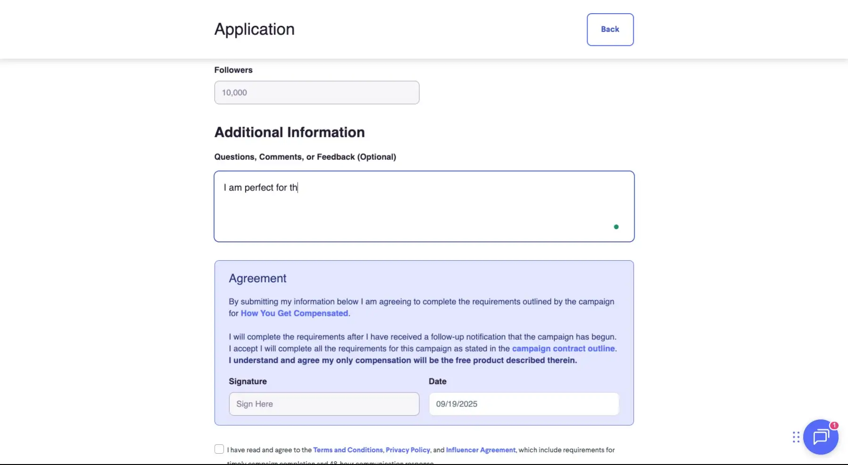Click the Additional Information heading
Screen dimensions: 848x465
pos(289,132)
